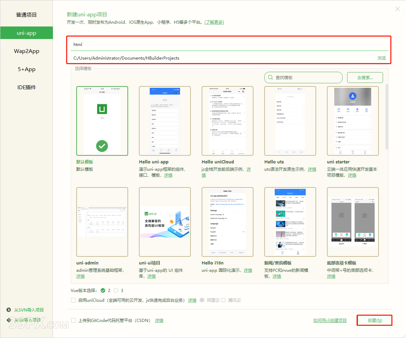The width and height of the screenshot is (406, 338).
Task: Click the project path input field
Action: (223, 58)
